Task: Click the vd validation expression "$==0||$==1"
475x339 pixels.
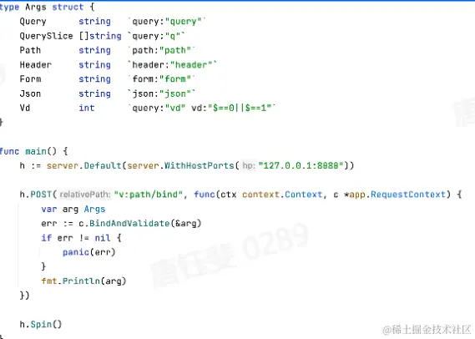Action: (240, 108)
